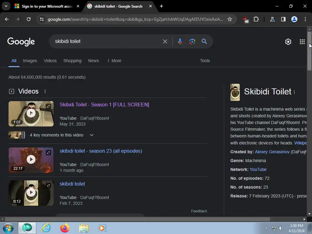The width and height of the screenshot is (312, 234).
Task: Click the scroll-down arrow on the vertical scrollbar
Action: (309, 214)
